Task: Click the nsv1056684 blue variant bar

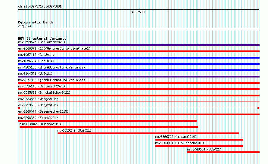Action: pos(139,64)
